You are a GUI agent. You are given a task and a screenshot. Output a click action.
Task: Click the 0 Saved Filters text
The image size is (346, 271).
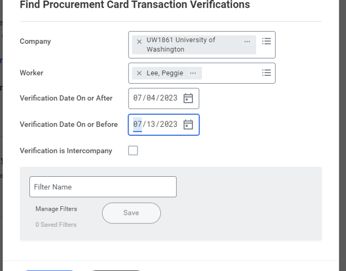(56, 224)
